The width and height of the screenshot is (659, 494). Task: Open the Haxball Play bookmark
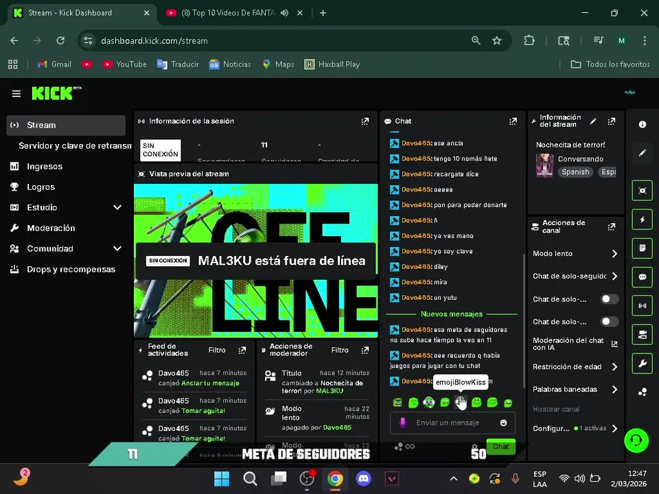point(332,64)
